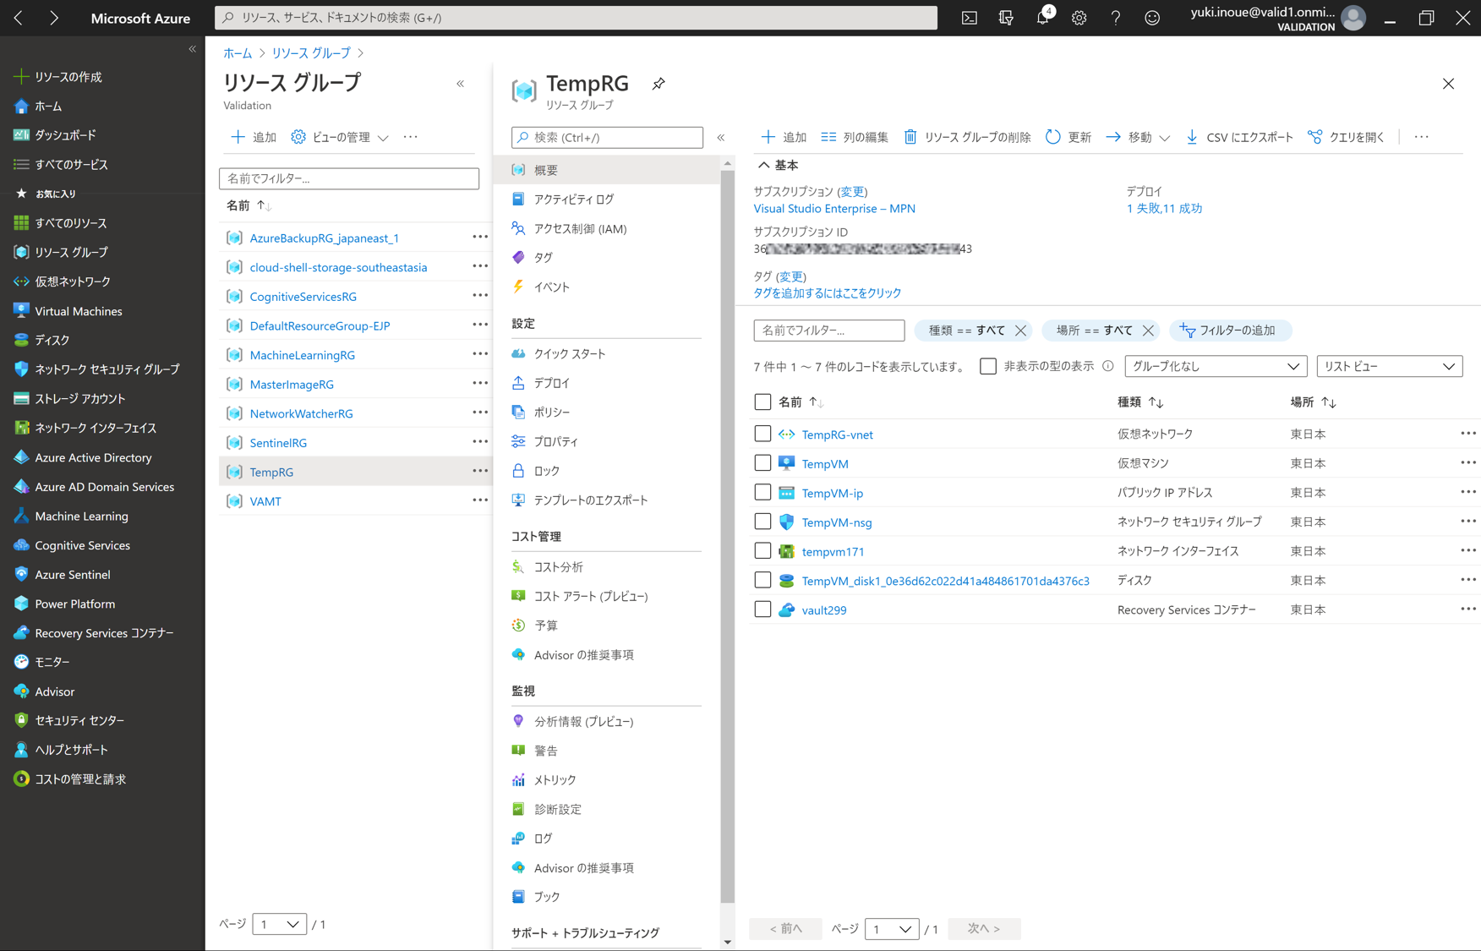Check the TempRG-vnet row checkbox
1481x951 pixels.
[762, 434]
